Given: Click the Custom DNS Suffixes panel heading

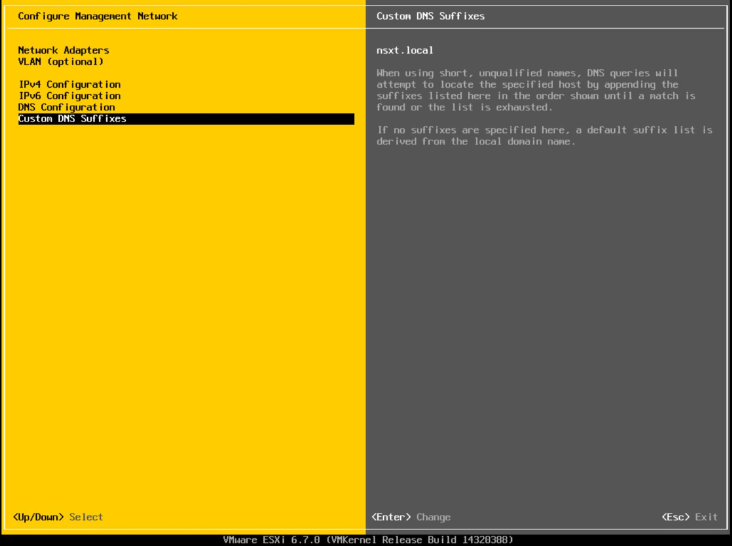Looking at the screenshot, I should [431, 16].
